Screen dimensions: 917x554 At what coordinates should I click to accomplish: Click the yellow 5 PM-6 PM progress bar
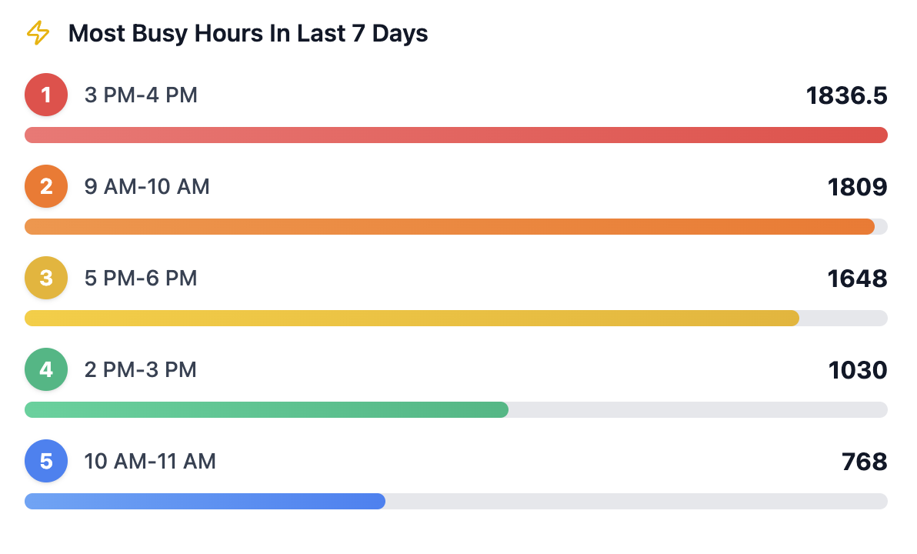[412, 318]
